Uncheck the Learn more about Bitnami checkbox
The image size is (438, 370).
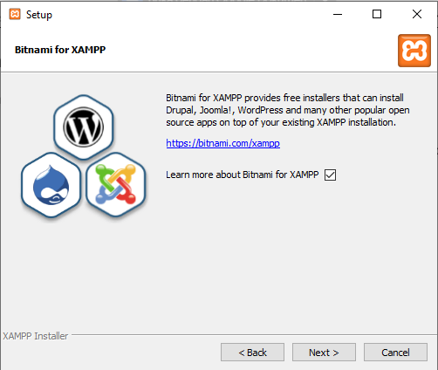point(330,175)
